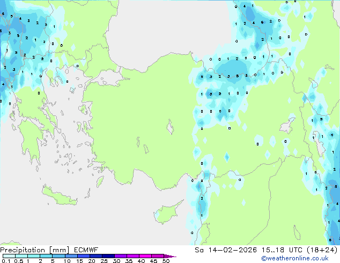This screenshot has height=263, width=340.
Task: Pick the 15–20 mm legend swatch
Action: 84,256
